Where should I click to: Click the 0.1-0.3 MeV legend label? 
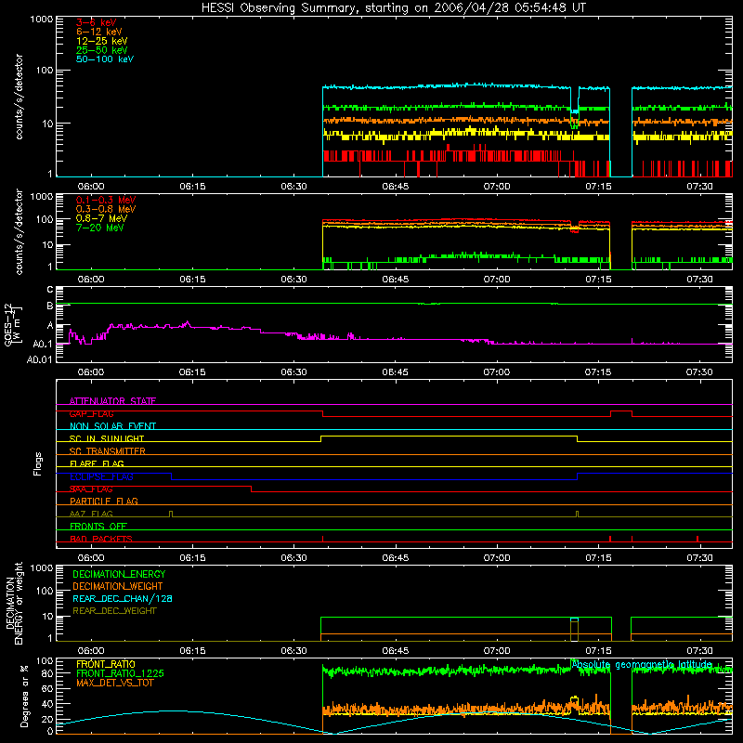pyautogui.click(x=106, y=200)
